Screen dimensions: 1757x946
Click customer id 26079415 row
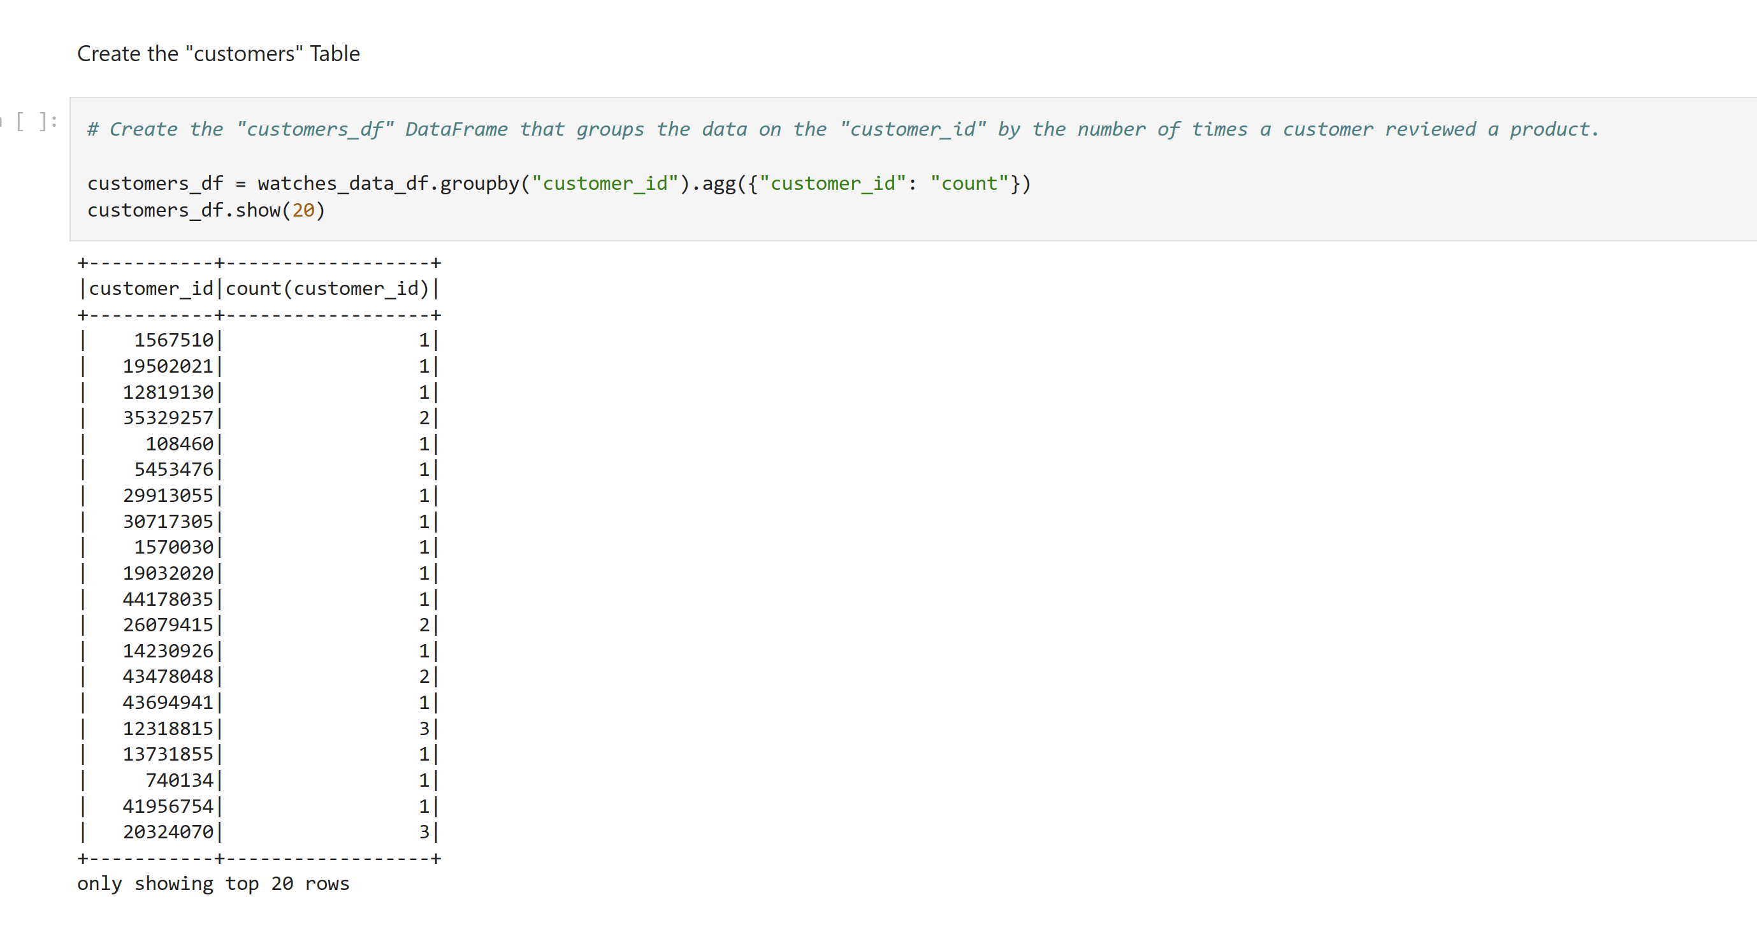tap(168, 625)
